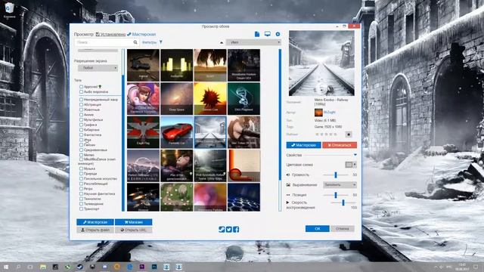Viewport: 484px width, 272px height.
Task: Click the wallpaper preview image
Action: 321,63
